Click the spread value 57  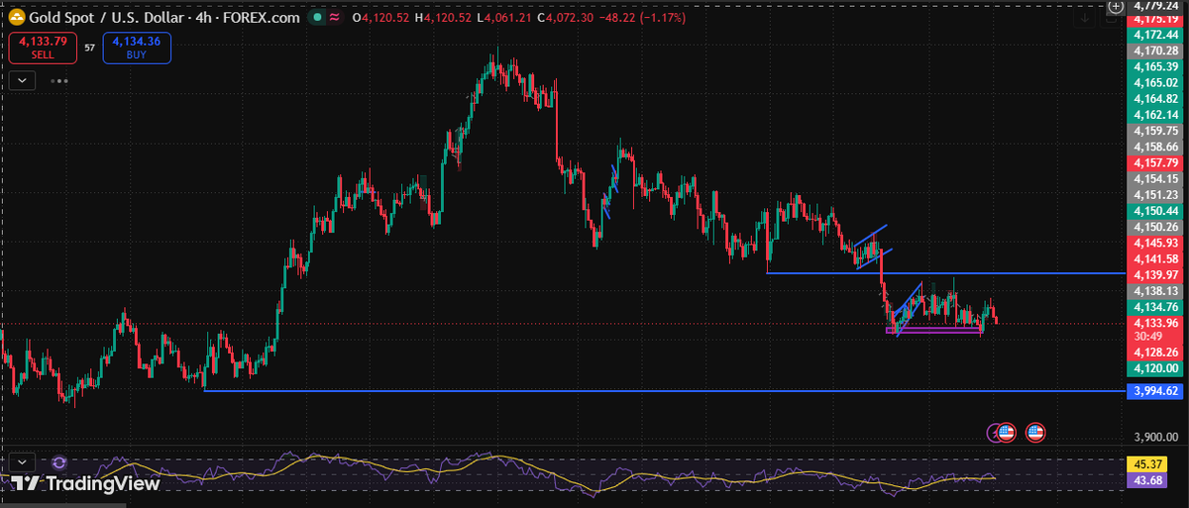click(x=89, y=48)
